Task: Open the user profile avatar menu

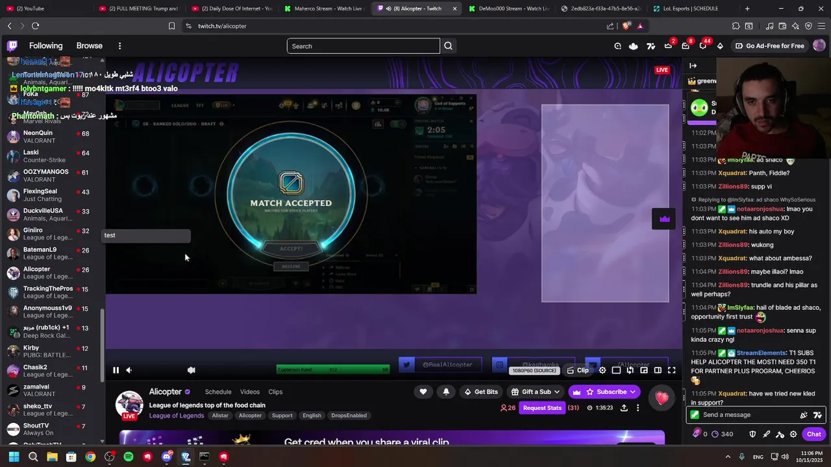Action: (819, 46)
